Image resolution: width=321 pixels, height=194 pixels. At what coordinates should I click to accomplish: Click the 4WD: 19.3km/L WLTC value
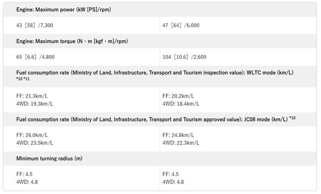point(34,104)
